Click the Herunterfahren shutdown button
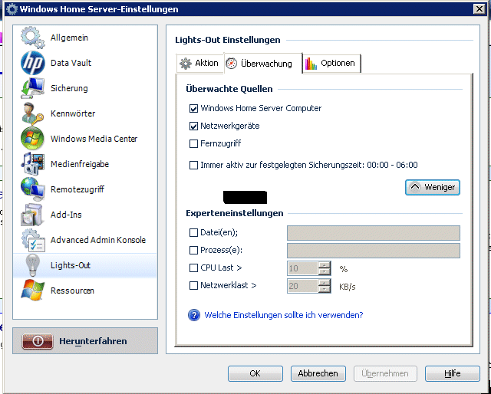The width and height of the screenshot is (491, 394). (85, 341)
